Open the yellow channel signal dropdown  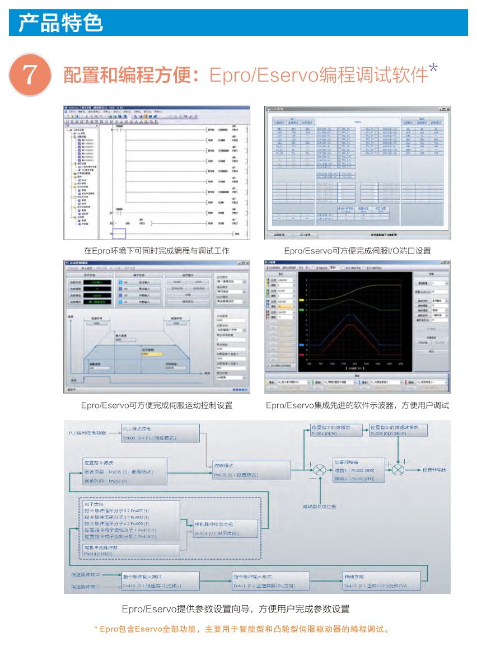(x=294, y=382)
